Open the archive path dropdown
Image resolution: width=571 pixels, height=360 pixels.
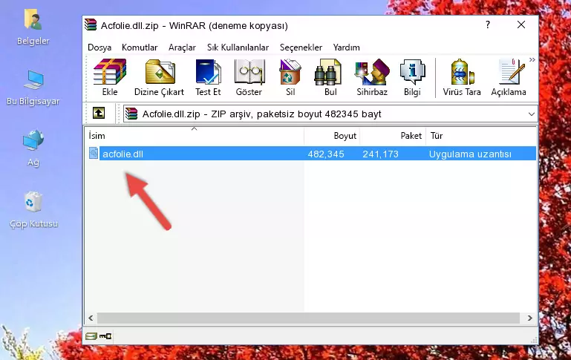pos(532,114)
